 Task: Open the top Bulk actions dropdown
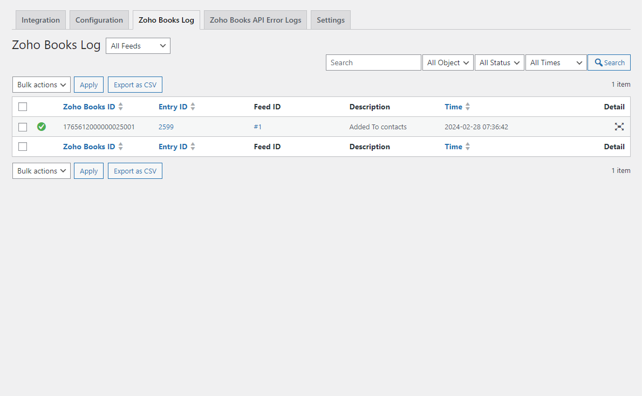[42, 85]
